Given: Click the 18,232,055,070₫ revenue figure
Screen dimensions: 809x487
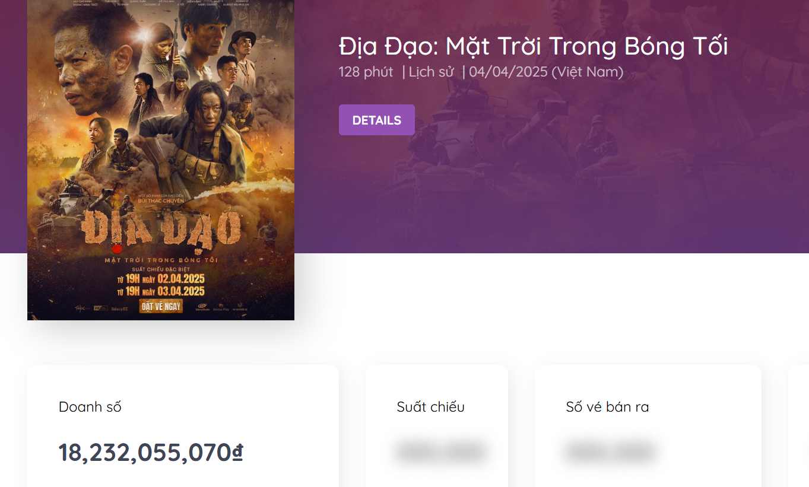Looking at the screenshot, I should [x=151, y=453].
